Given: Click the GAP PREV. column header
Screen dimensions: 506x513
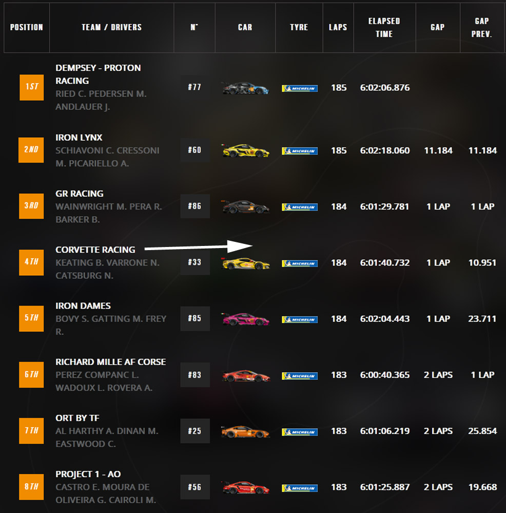Looking at the screenshot, I should click(482, 27).
